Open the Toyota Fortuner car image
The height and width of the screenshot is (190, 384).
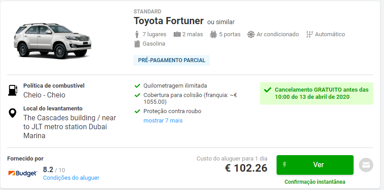[52, 40]
